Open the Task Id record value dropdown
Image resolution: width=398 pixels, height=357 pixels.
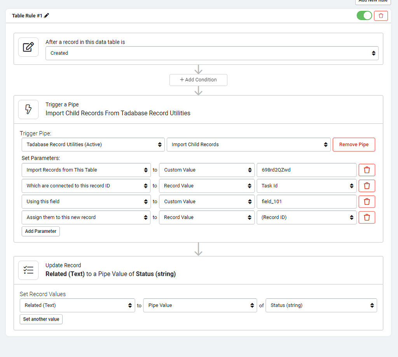[x=306, y=185]
